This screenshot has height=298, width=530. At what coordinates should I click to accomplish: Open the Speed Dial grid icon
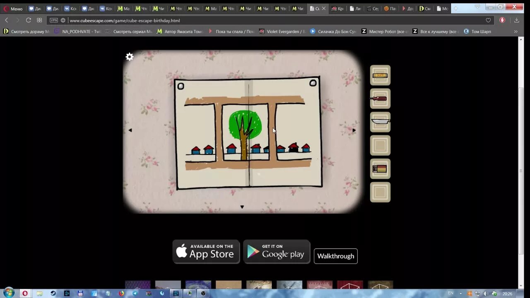39,20
